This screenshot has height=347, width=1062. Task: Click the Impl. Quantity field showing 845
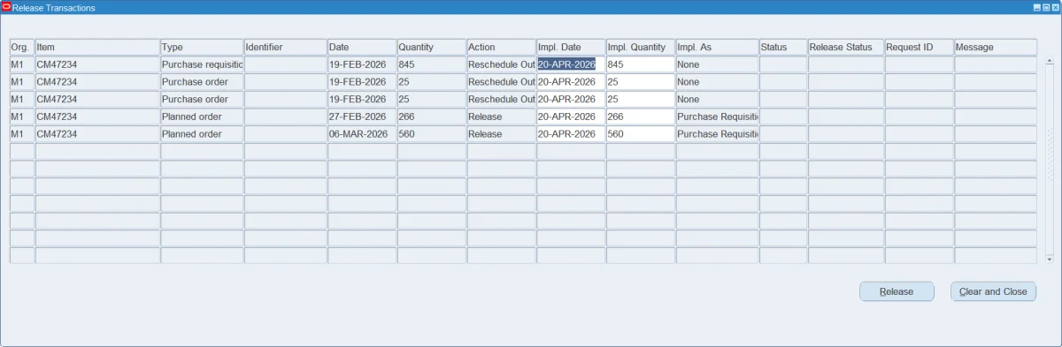641,64
